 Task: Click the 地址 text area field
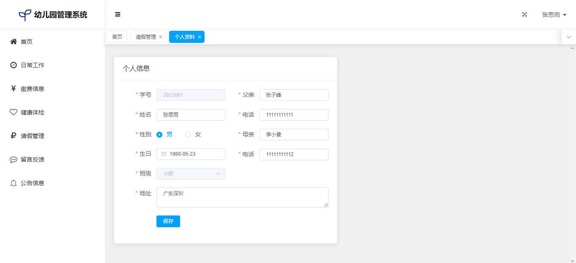(242, 197)
